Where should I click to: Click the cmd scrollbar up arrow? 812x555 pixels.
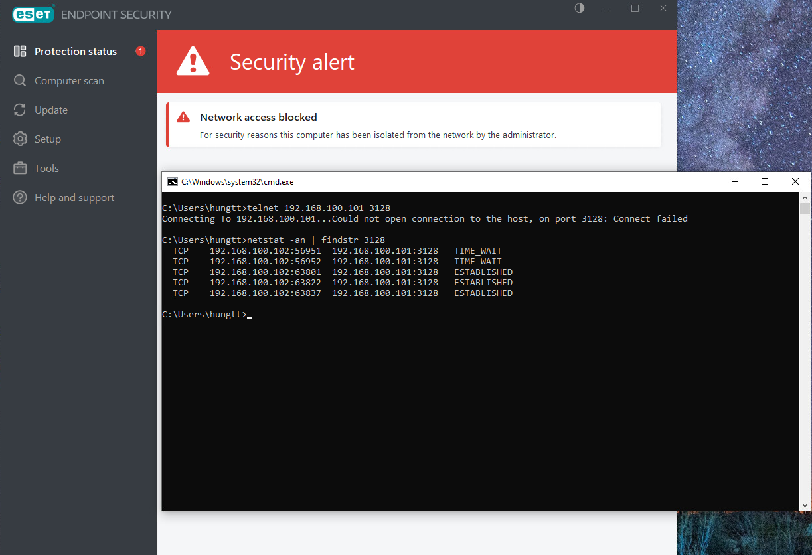coord(805,198)
